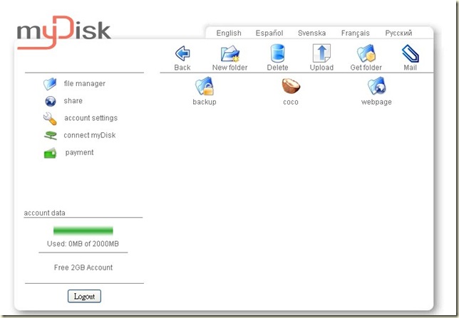Click the backup folder name

coord(205,102)
